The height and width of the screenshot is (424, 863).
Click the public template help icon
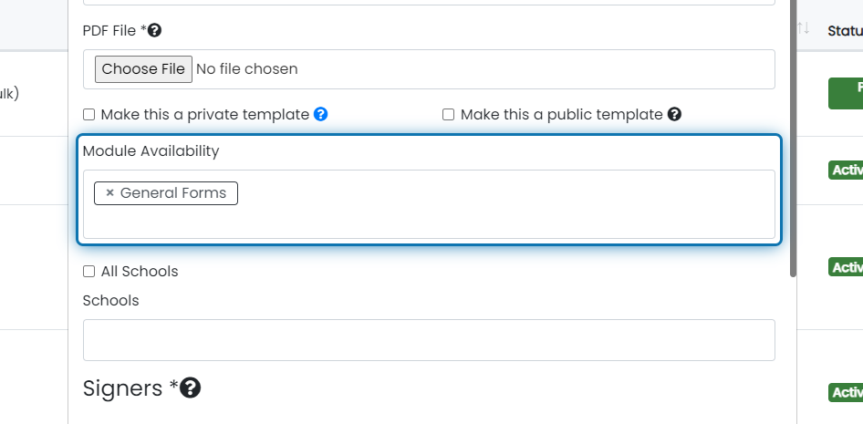coord(674,114)
